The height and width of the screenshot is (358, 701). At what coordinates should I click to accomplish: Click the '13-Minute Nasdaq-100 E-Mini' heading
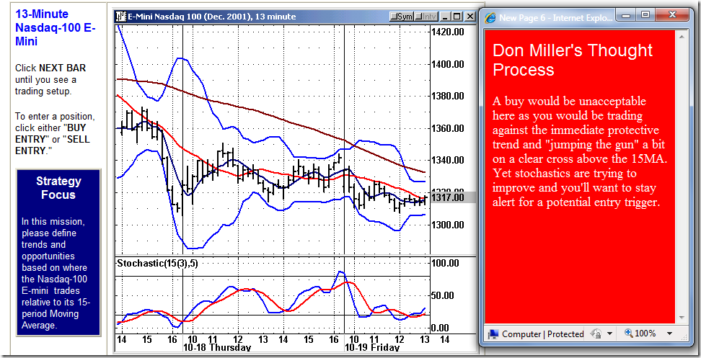tap(56, 27)
